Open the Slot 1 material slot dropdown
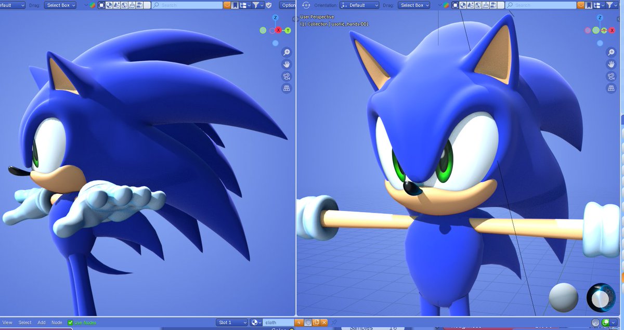The width and height of the screenshot is (624, 330). coord(231,323)
